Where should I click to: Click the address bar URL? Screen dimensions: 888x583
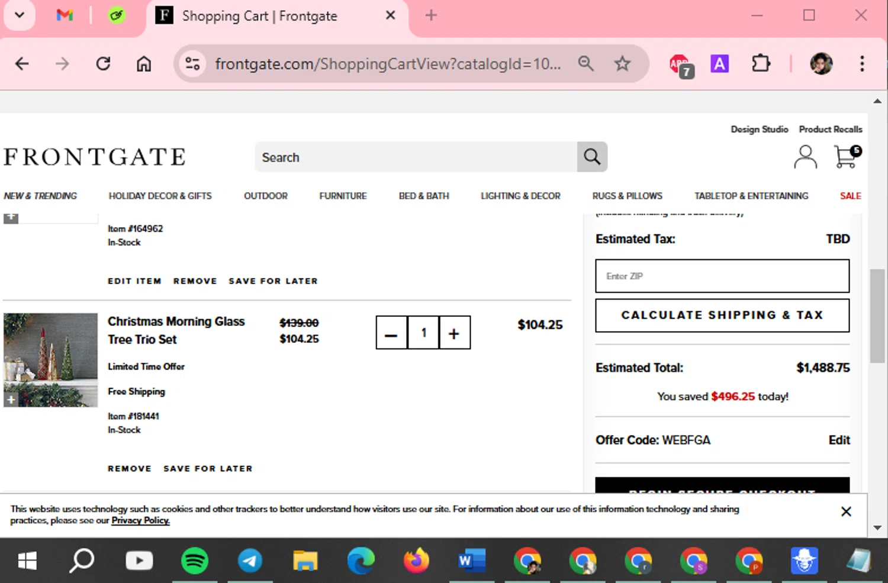(388, 63)
